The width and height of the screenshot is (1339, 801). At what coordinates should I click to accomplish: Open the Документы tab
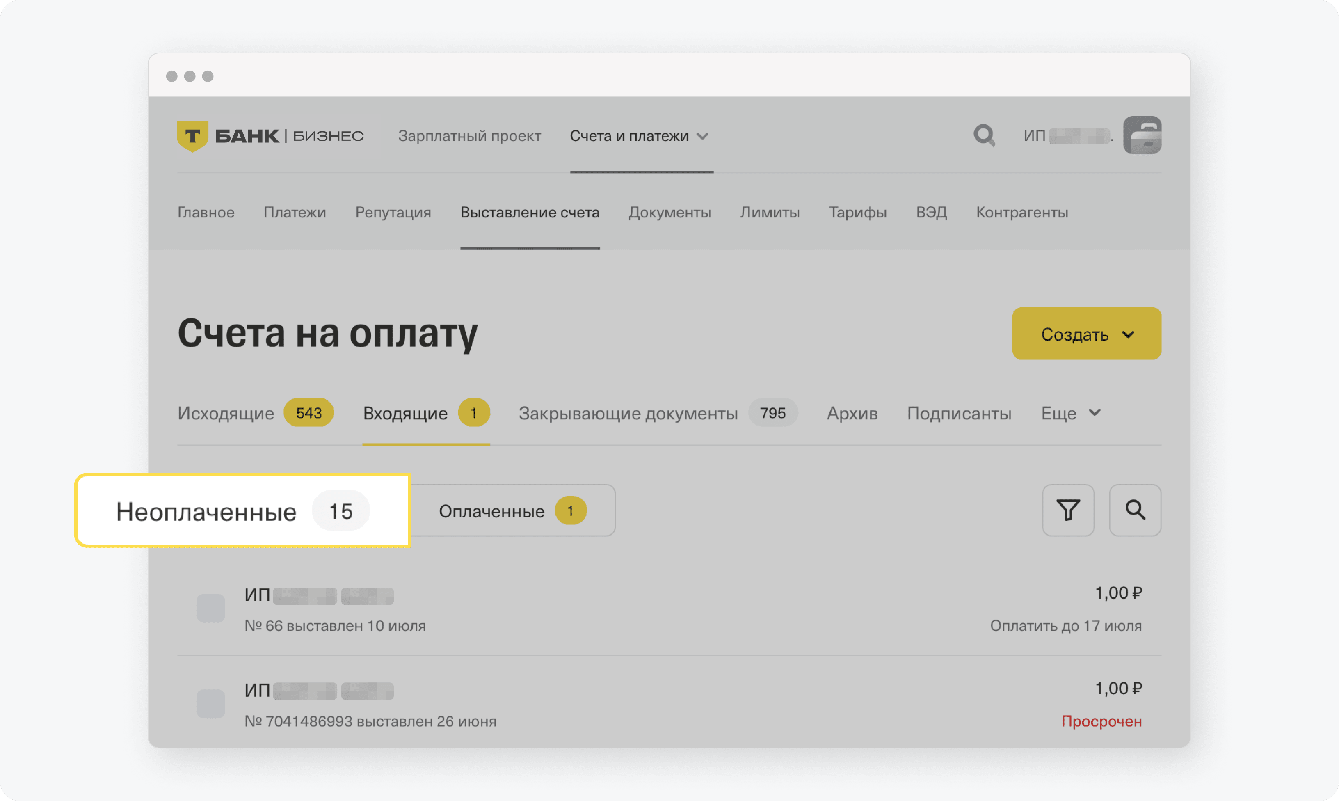coord(669,212)
